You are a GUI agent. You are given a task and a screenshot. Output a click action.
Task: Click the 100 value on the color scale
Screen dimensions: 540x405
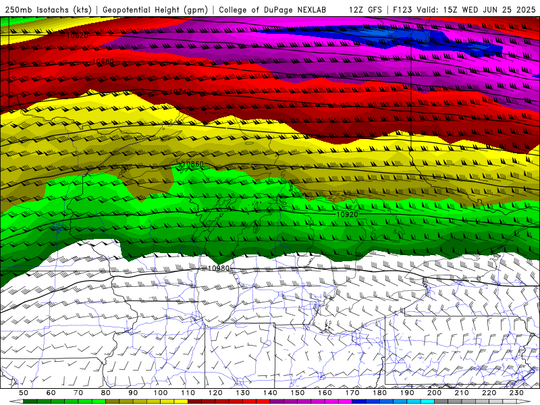[x=161, y=393]
